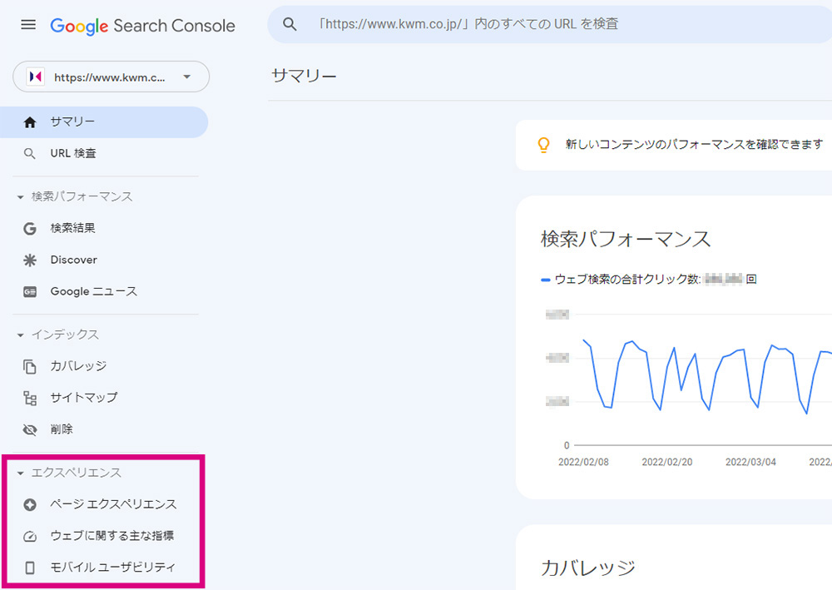Click the phone icon beside モバイル ユーザビリティ
This screenshot has height=590, width=832.
[30, 568]
